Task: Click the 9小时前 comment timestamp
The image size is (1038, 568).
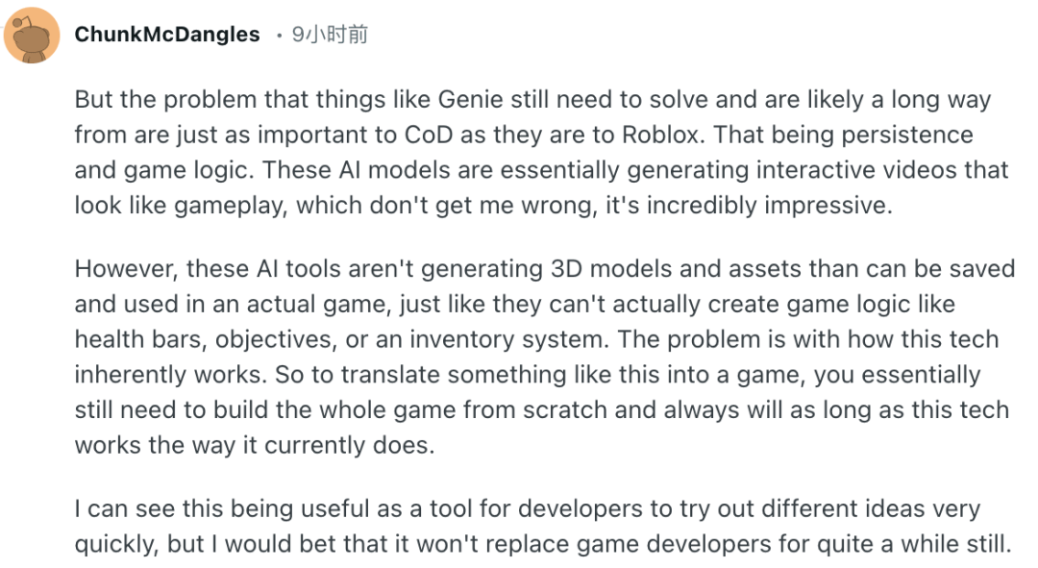Action: (x=331, y=35)
